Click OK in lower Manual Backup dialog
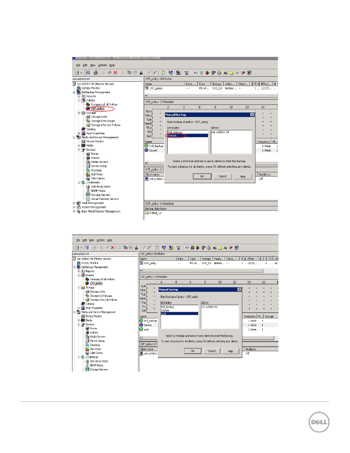 click(193, 351)
